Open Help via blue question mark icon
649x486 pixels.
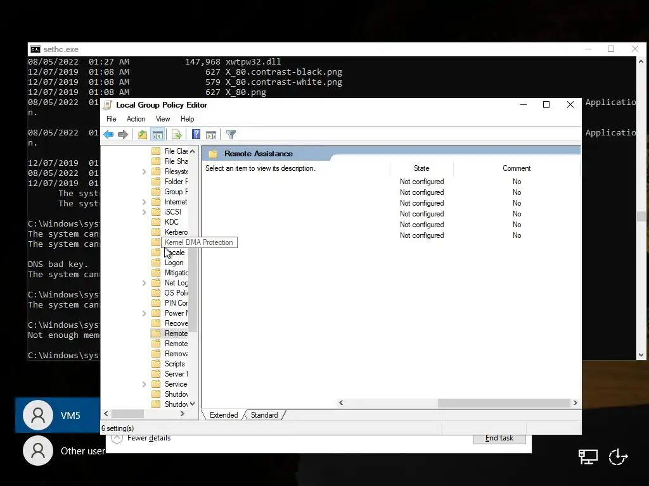coord(196,134)
